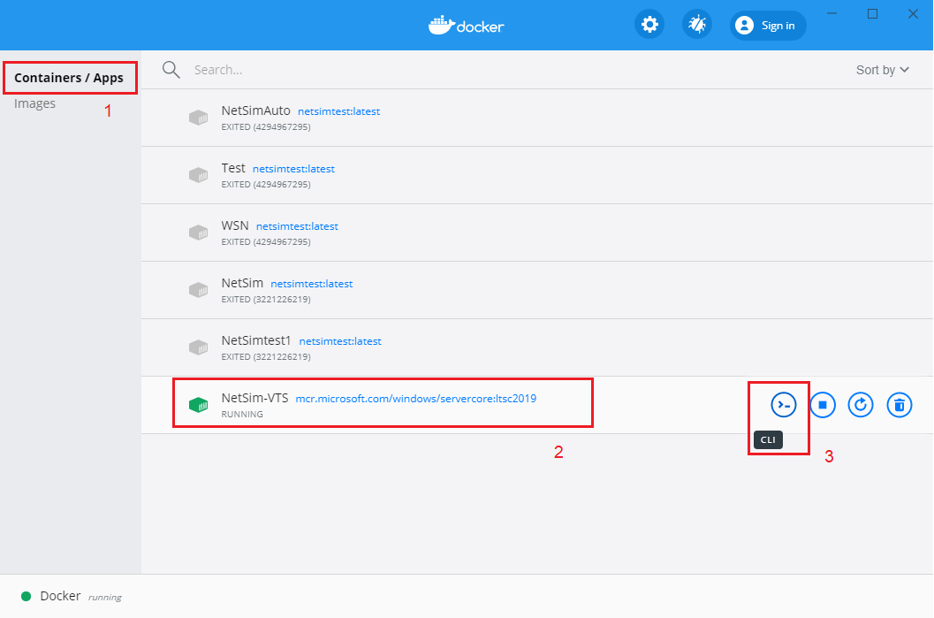Switch to Images section

[34, 103]
